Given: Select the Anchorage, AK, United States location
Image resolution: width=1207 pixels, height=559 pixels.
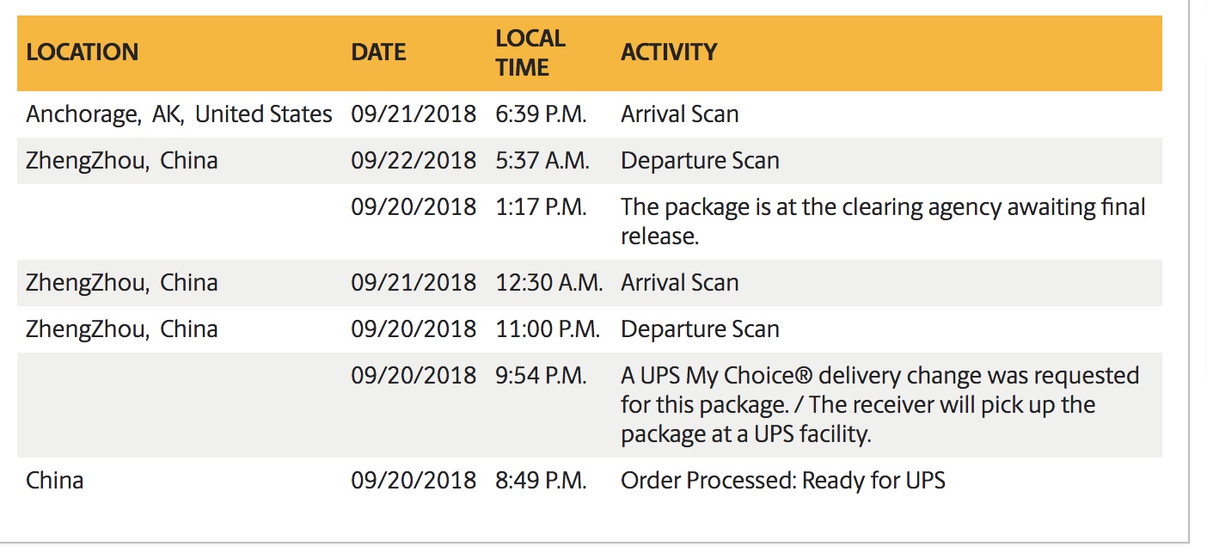Looking at the screenshot, I should [179, 114].
